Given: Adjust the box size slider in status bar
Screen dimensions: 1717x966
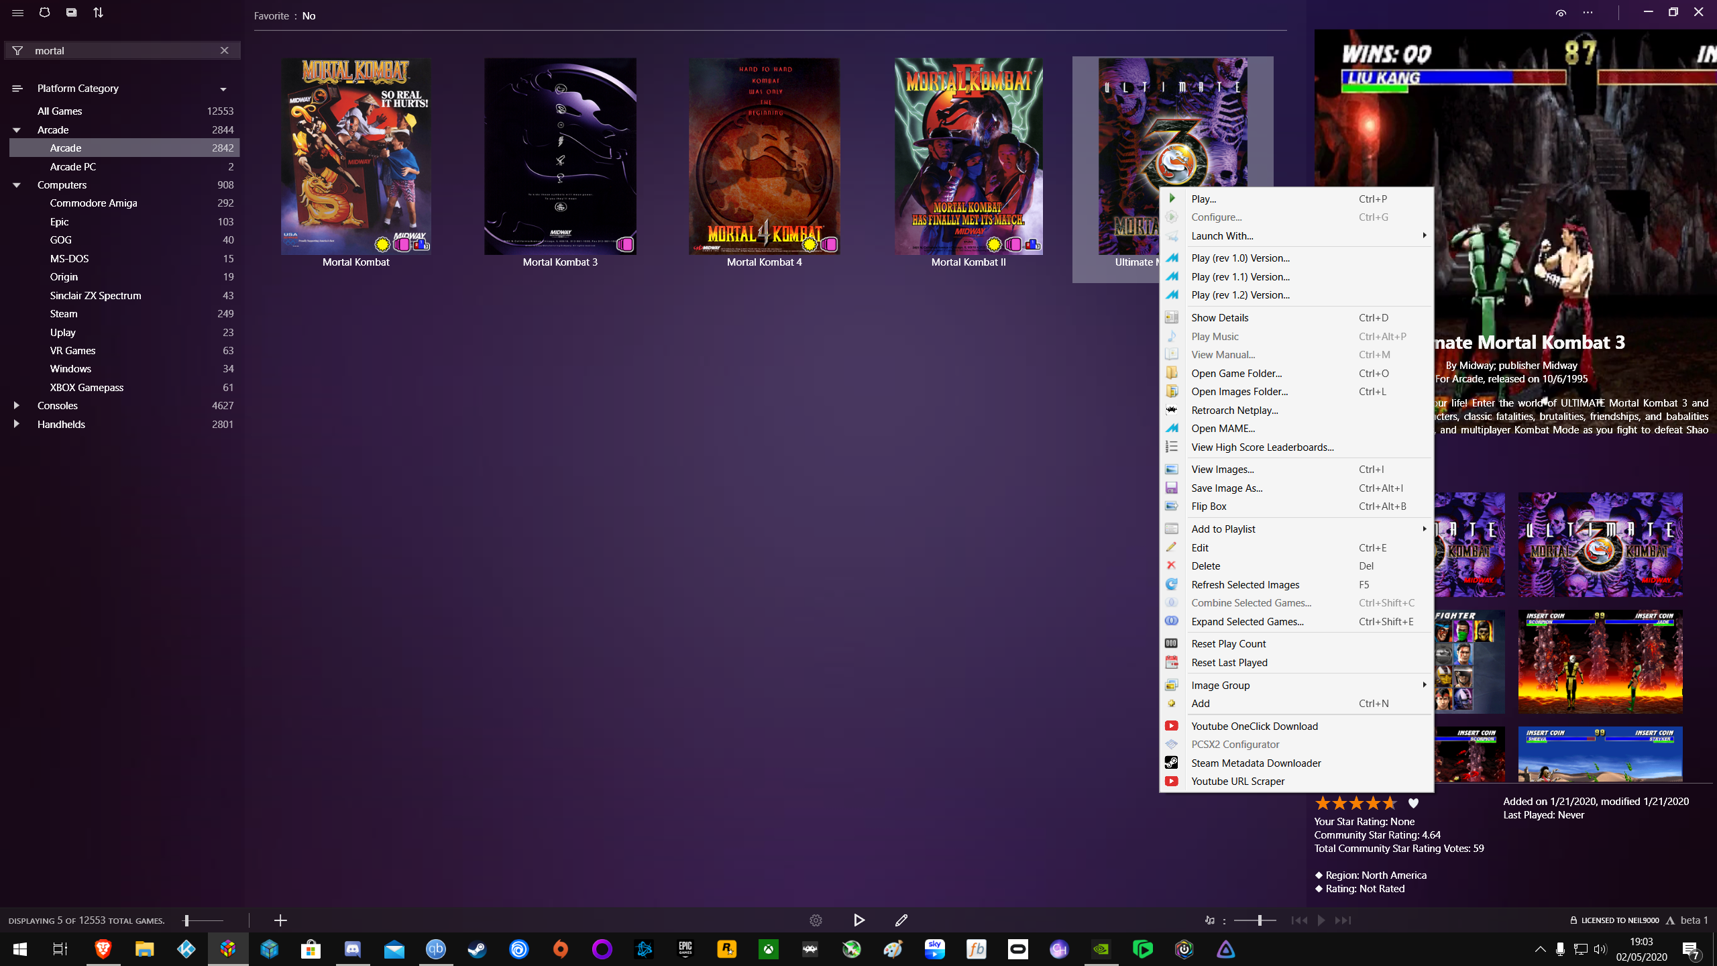Looking at the screenshot, I should coord(204,920).
